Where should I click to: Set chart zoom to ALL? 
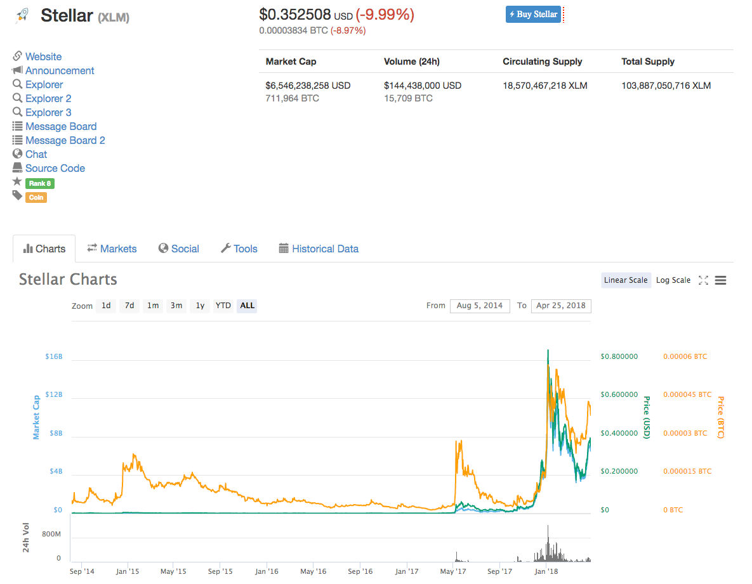(x=247, y=306)
